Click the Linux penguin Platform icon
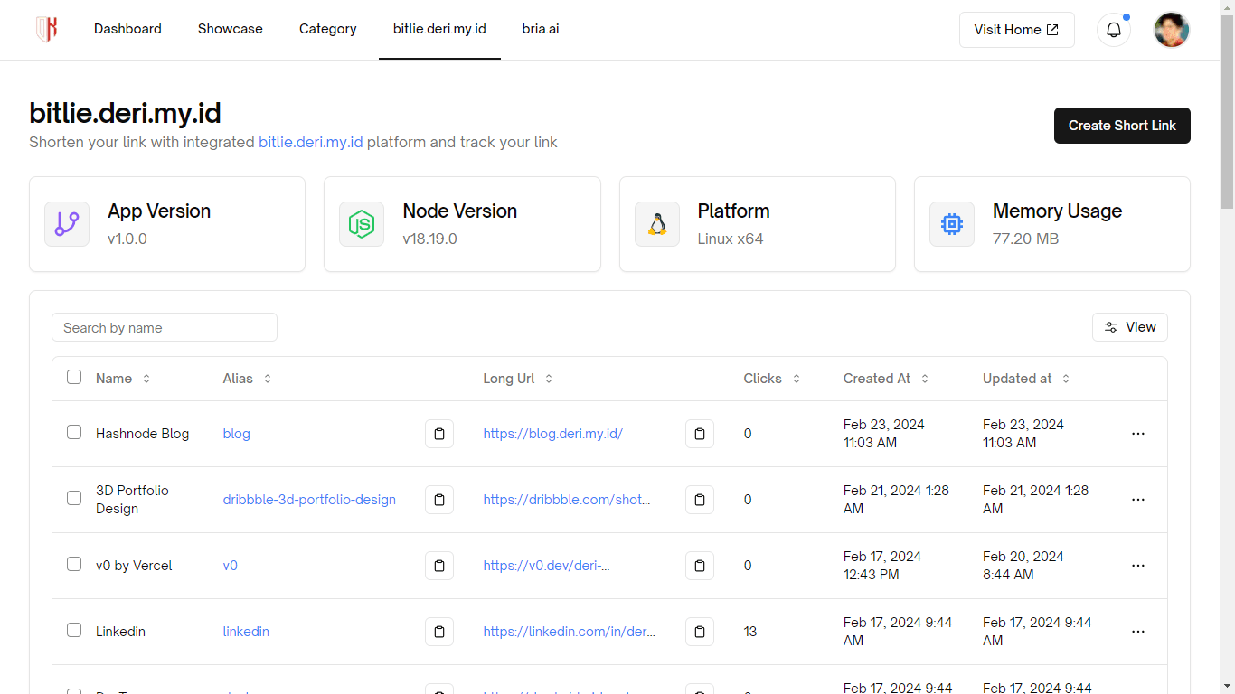Screen dimensions: 1235x694 tap(657, 224)
